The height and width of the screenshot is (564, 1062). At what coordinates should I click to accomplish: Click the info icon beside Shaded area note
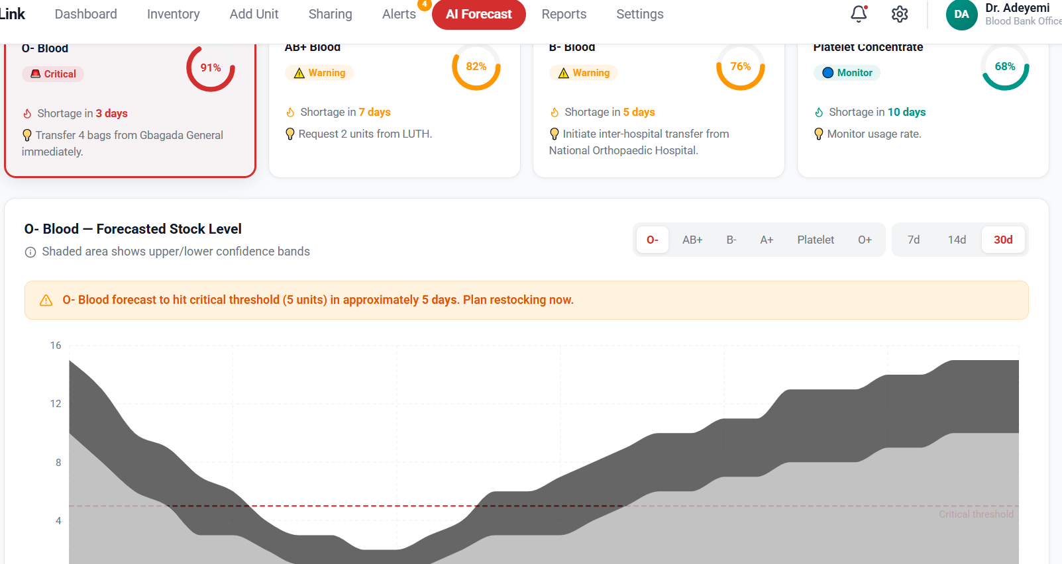[x=30, y=252]
